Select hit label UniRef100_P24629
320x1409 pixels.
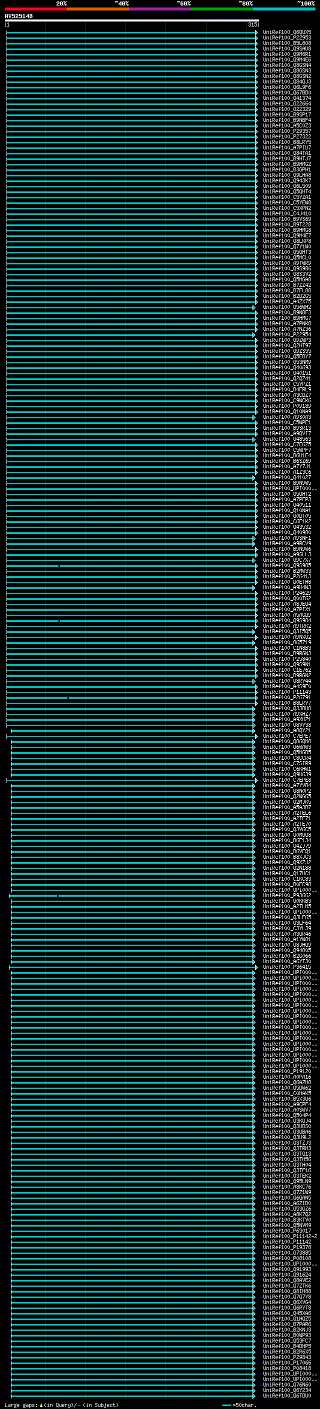click(287, 593)
